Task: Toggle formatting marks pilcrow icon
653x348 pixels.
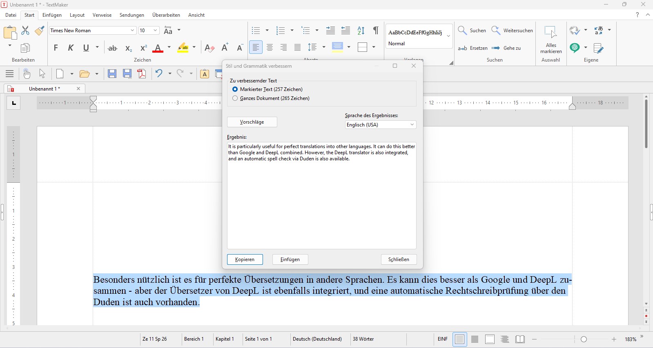Action: (376, 31)
